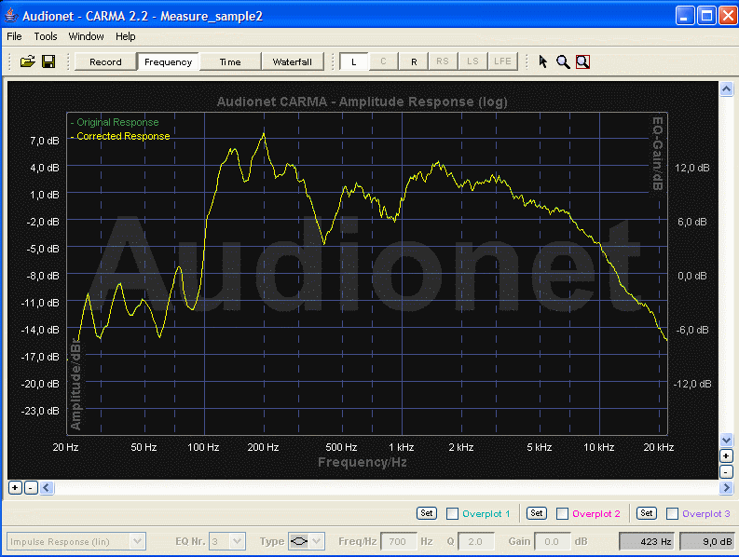The image size is (739, 557).
Task: Open the Help menu
Action: [126, 36]
